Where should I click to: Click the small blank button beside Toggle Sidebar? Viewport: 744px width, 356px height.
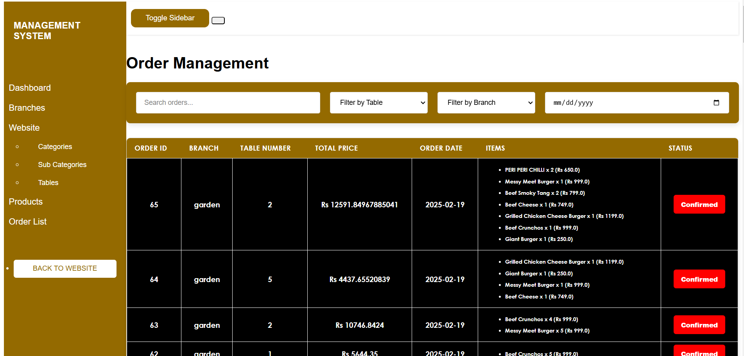pyautogui.click(x=218, y=21)
